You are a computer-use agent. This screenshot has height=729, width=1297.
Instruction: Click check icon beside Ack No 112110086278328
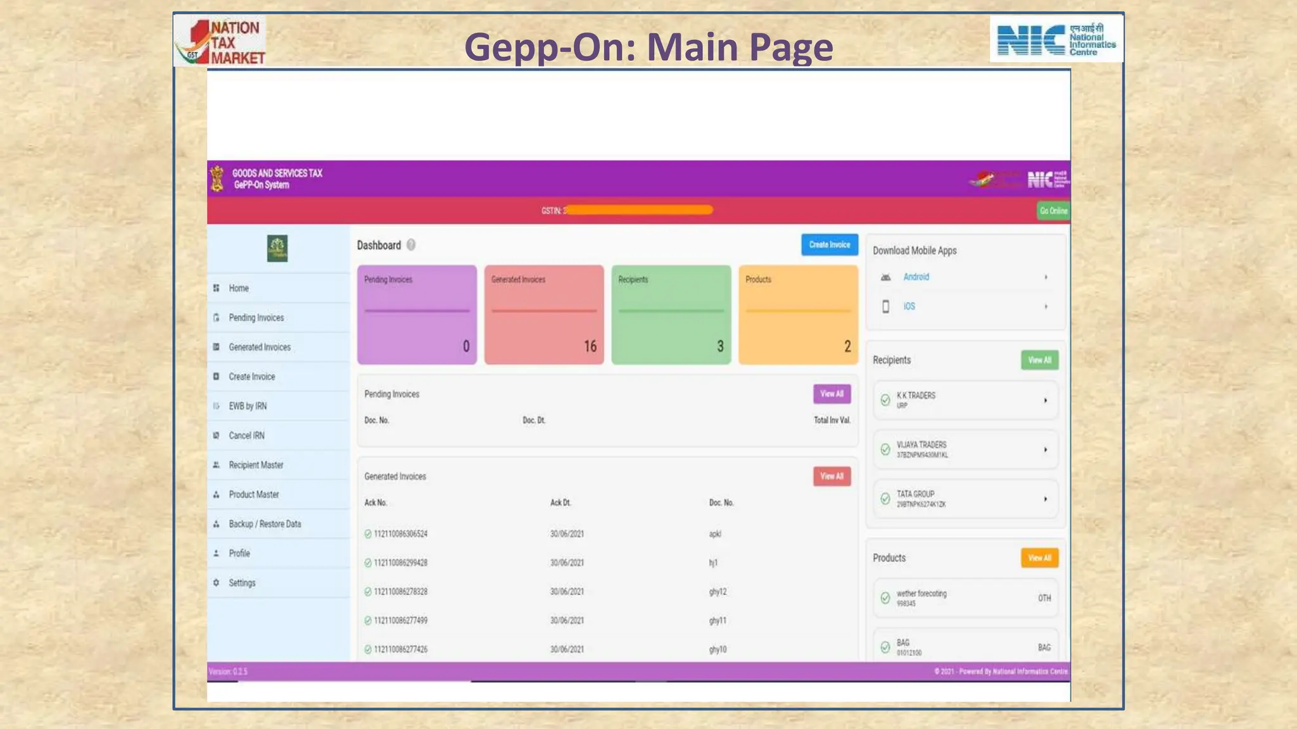click(368, 592)
